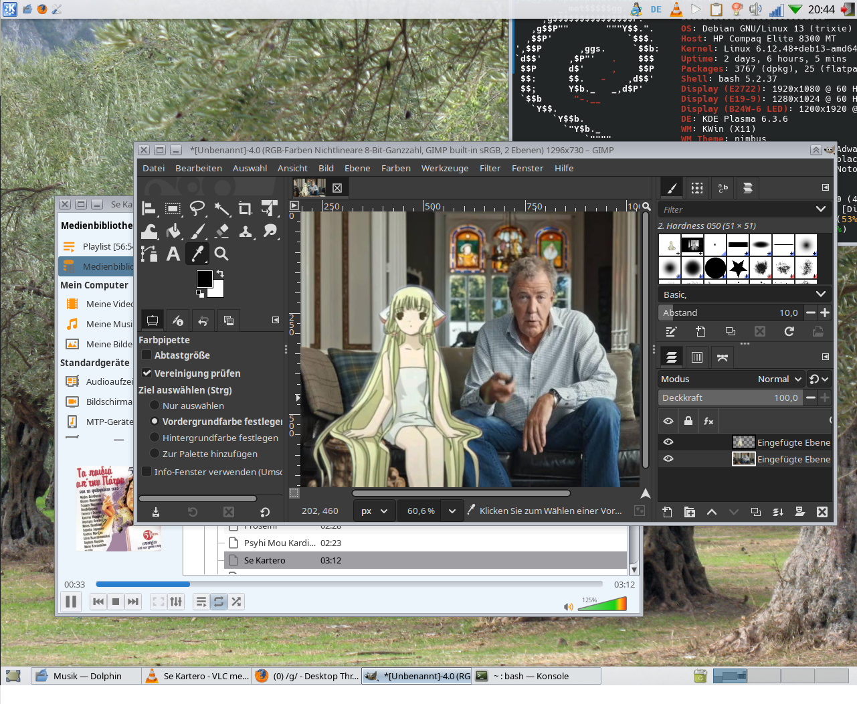Select the Zoom magnifier tool
This screenshot has height=704, width=857.
221,254
